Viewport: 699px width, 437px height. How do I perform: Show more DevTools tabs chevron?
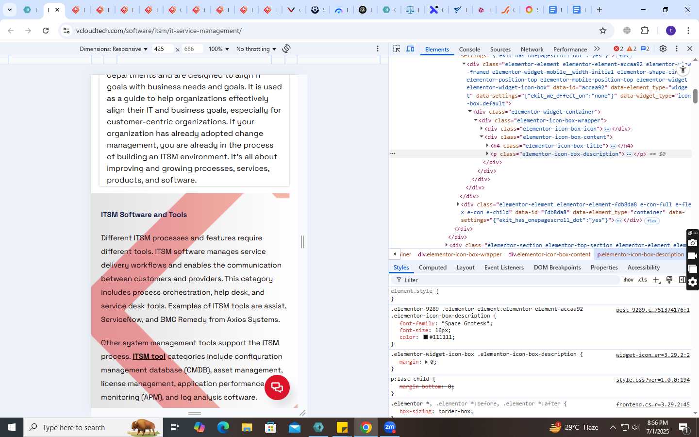coord(597,49)
